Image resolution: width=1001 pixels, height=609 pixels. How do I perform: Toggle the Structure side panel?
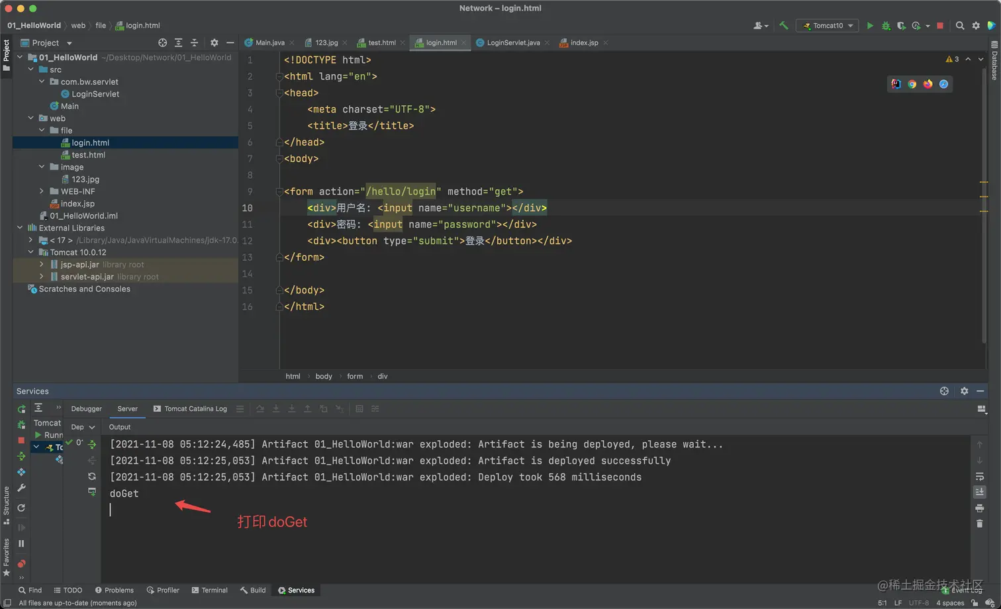[x=6, y=506]
